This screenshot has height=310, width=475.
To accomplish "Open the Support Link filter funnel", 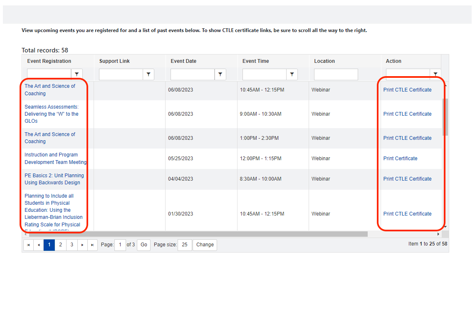I will pyautogui.click(x=148, y=74).
